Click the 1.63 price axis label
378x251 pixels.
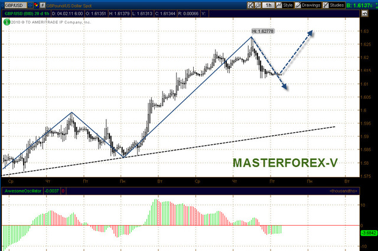click(364, 31)
